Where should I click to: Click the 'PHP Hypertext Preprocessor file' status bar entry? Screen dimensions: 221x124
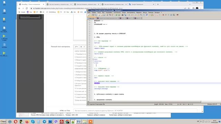[96, 104]
